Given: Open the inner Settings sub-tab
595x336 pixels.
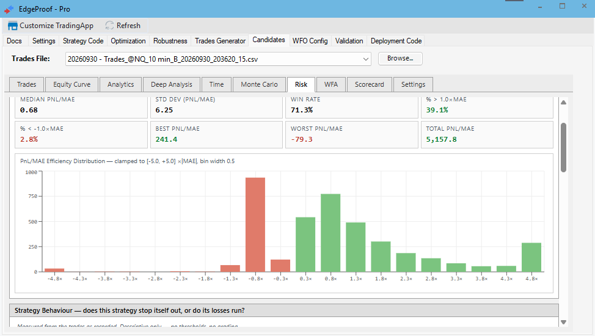Looking at the screenshot, I should point(413,85).
